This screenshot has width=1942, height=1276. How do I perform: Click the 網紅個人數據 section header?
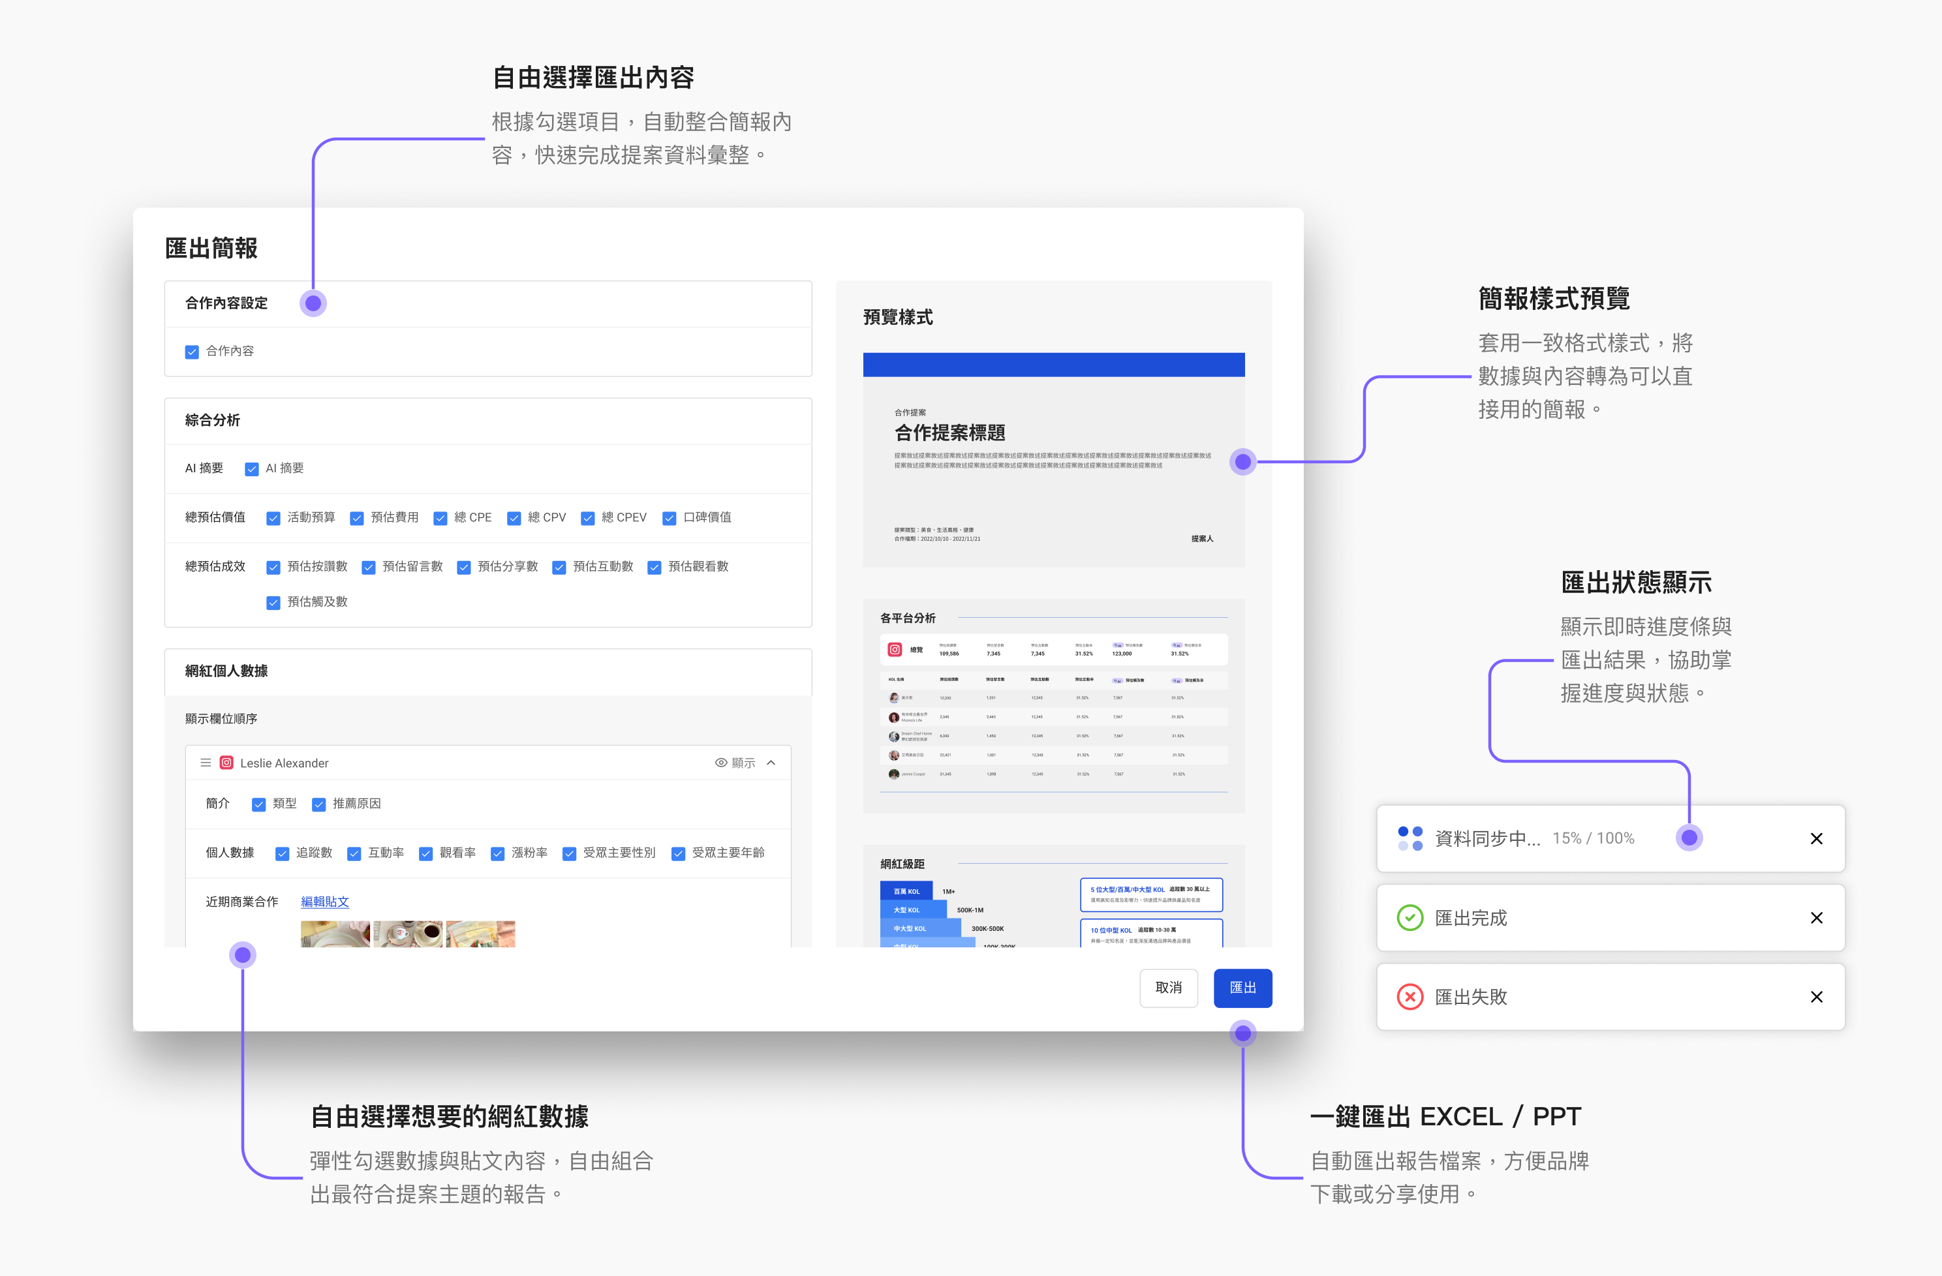pyautogui.click(x=488, y=671)
